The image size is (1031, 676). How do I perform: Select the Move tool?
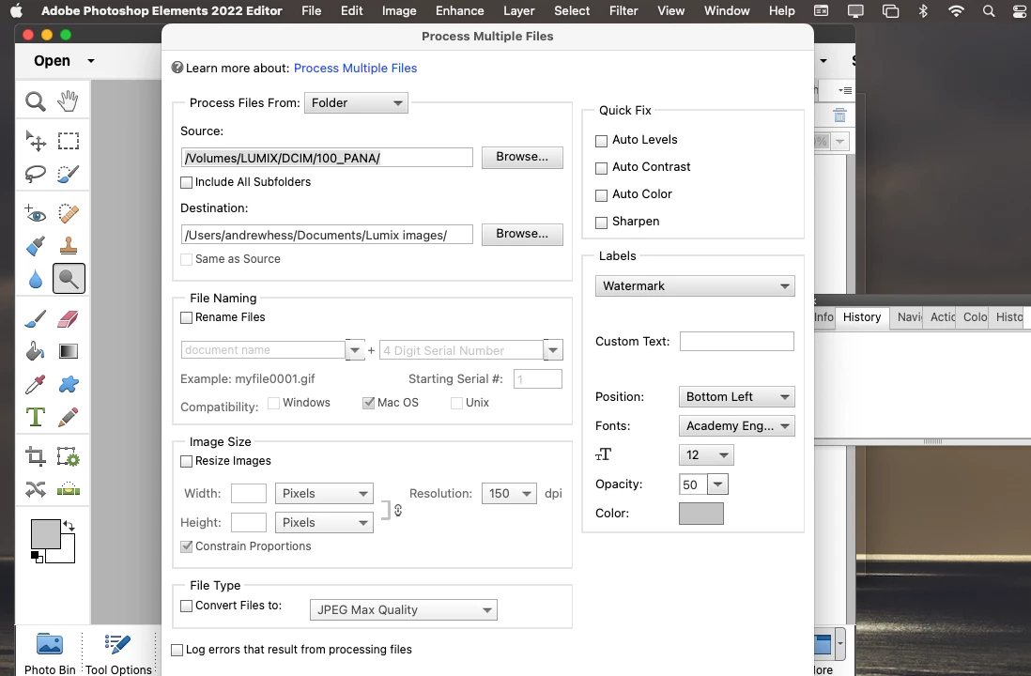tap(36, 141)
